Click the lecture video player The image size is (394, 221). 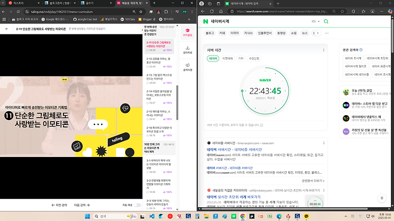point(71,117)
